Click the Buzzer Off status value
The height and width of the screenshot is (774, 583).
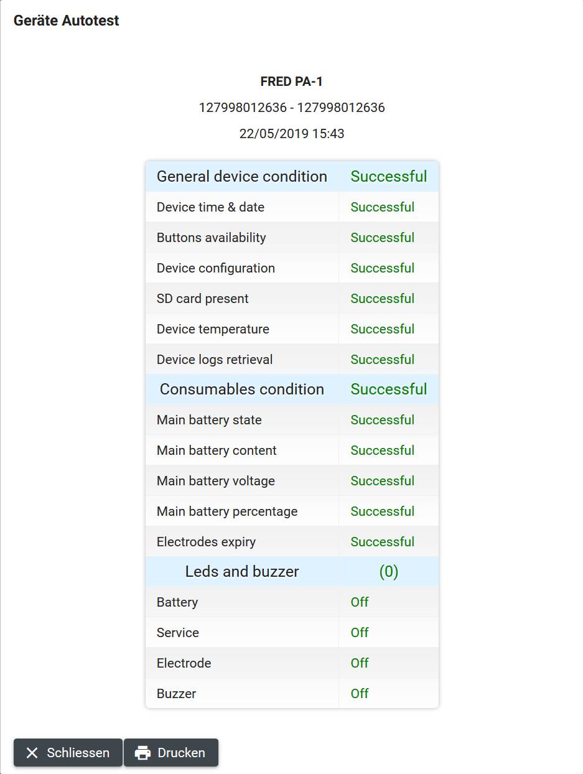pyautogui.click(x=360, y=693)
